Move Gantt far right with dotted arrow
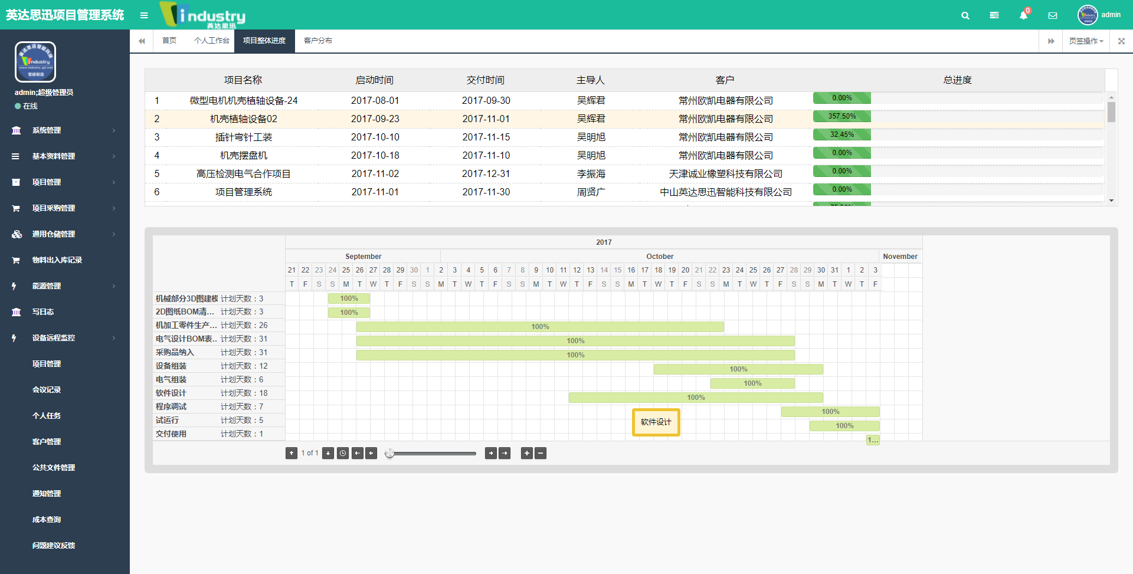The width and height of the screenshot is (1133, 574). pyautogui.click(x=505, y=453)
